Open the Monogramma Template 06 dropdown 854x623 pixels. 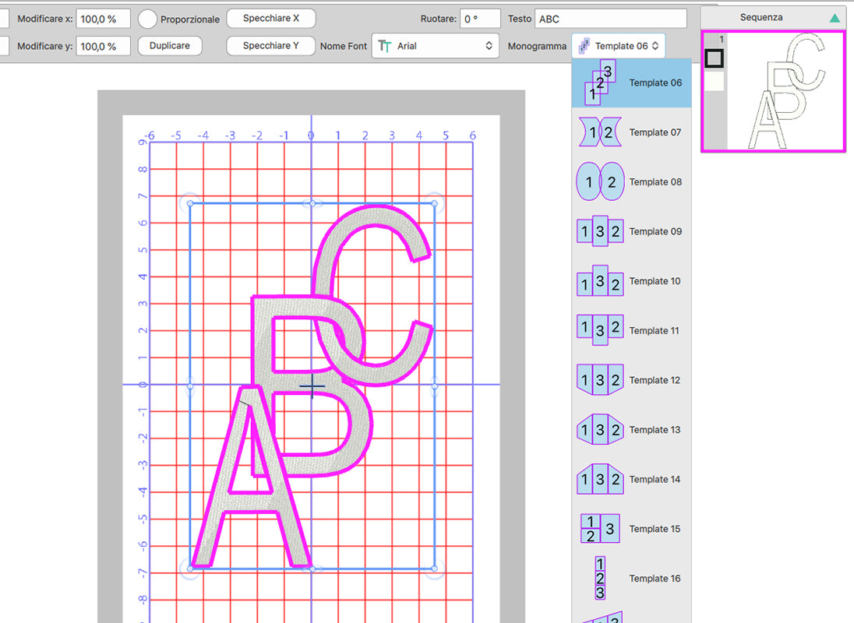[618, 46]
